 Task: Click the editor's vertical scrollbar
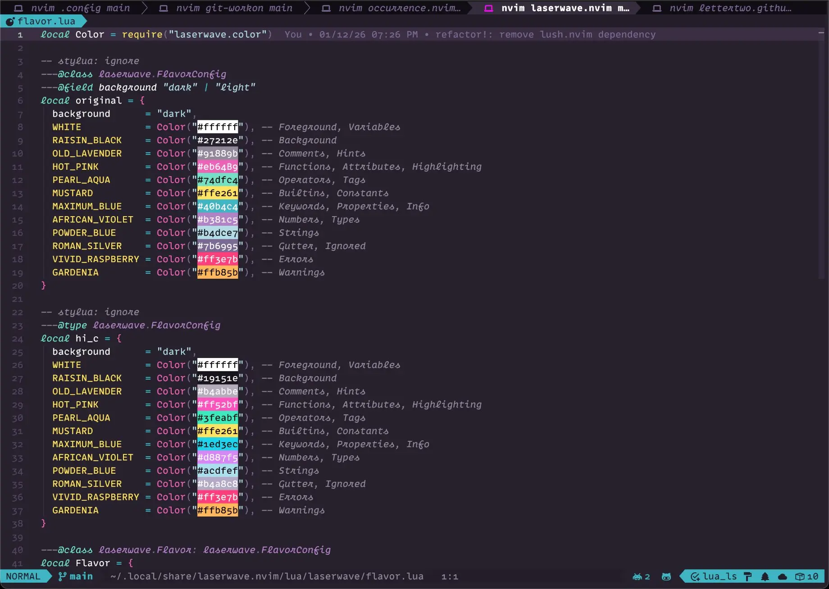[x=821, y=153]
